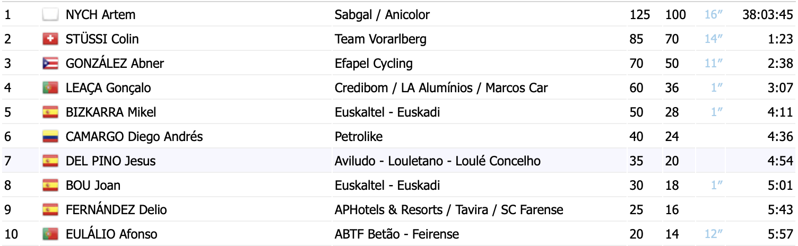Open the Sabgal / Anicolor team page

tap(382, 15)
